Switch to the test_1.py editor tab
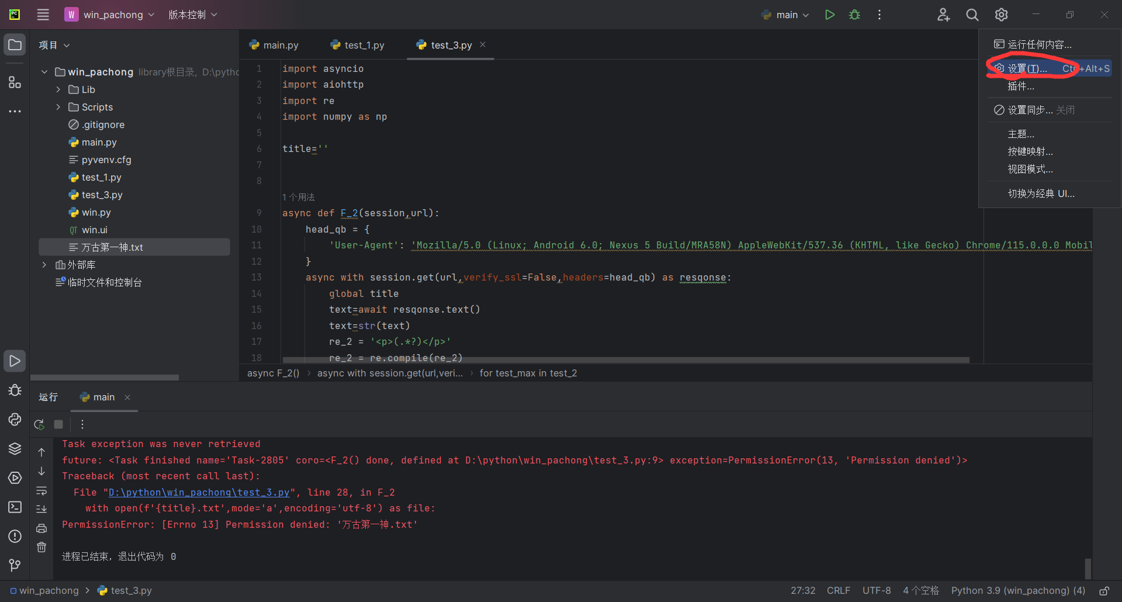1122x602 pixels. [x=358, y=45]
